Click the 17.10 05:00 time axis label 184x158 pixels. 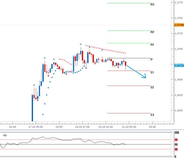coord(36,127)
